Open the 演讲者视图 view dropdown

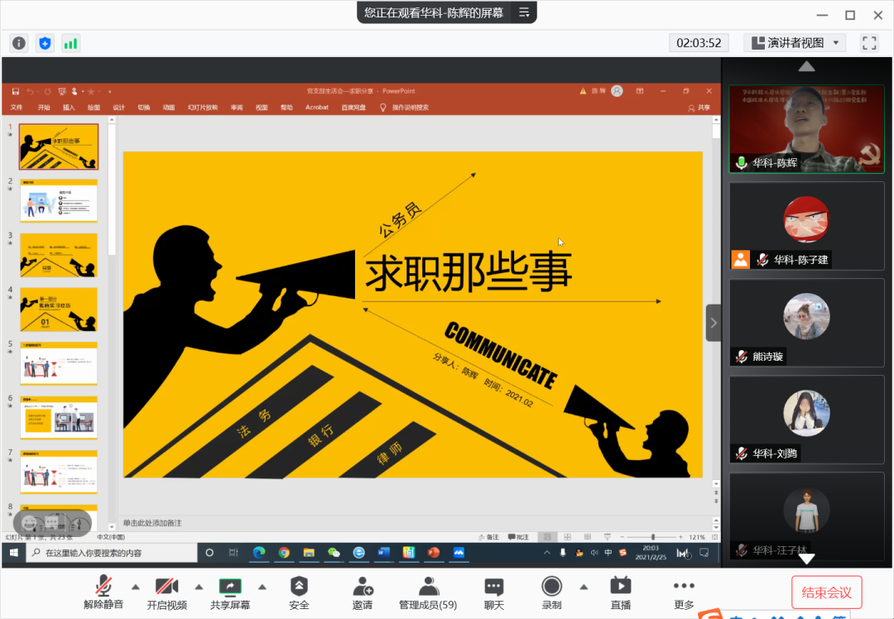pos(794,43)
